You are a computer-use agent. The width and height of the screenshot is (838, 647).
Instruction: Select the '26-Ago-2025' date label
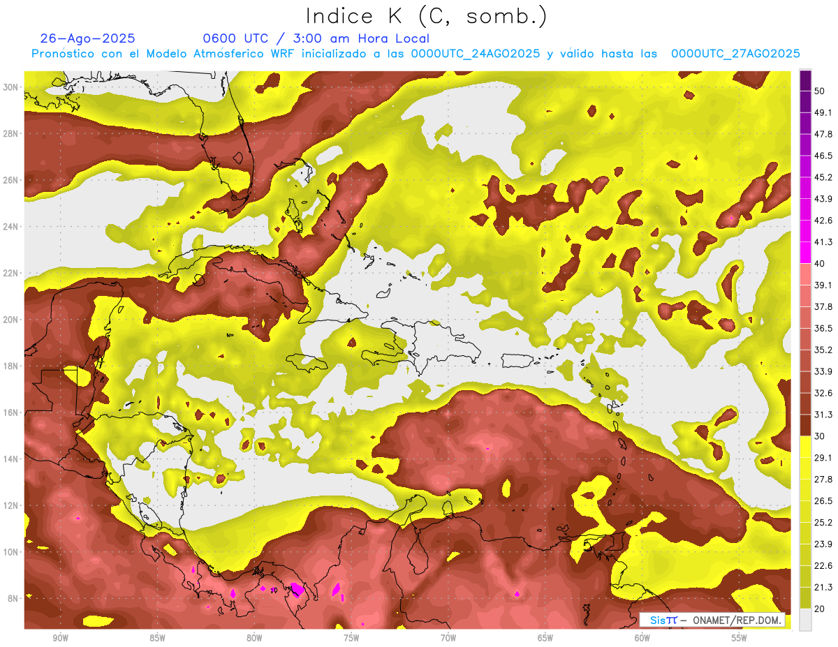point(88,38)
